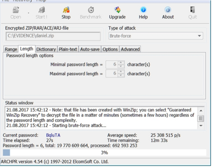Switch to the Range tab

coord(11,49)
